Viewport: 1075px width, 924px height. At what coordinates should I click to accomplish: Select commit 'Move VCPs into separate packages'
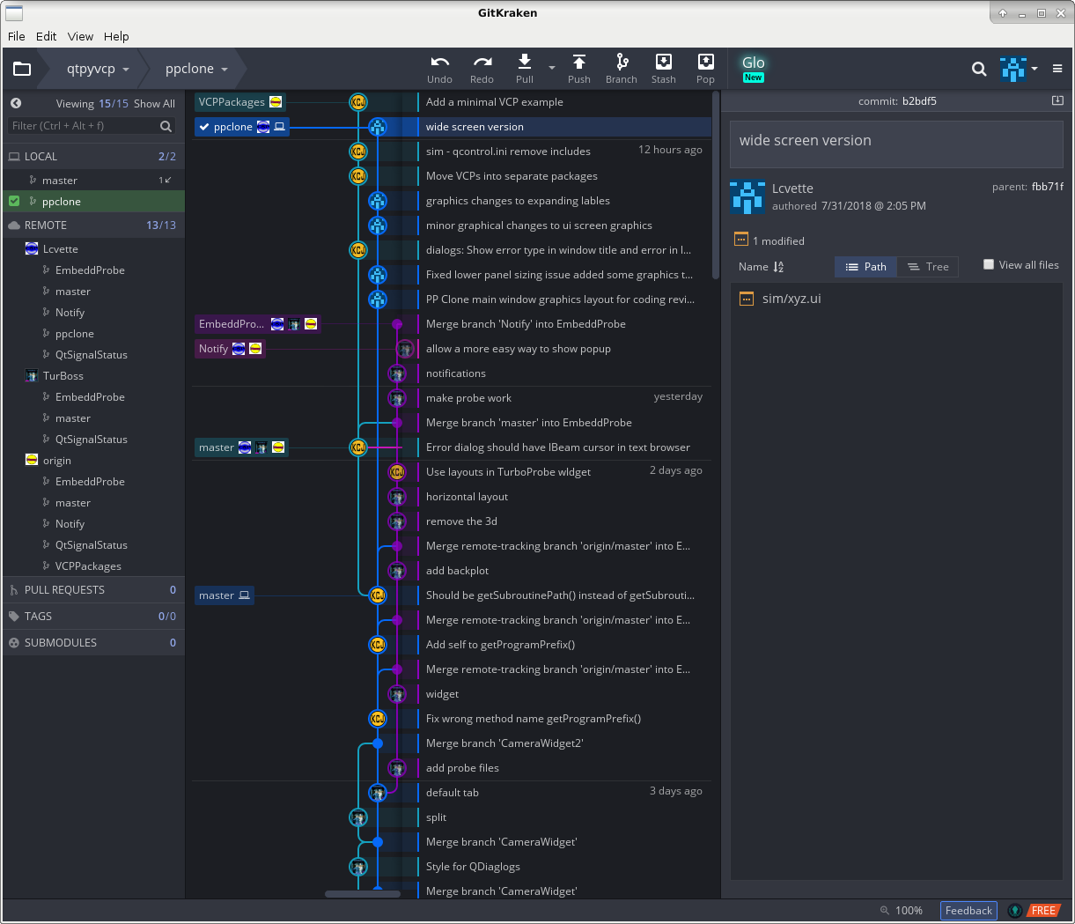(512, 176)
